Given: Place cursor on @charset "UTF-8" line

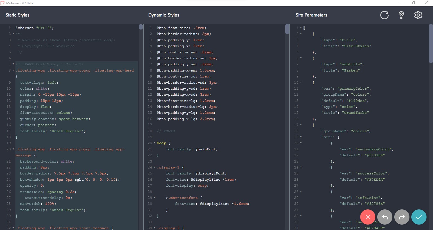Looking at the screenshot, I should click(x=35, y=28).
